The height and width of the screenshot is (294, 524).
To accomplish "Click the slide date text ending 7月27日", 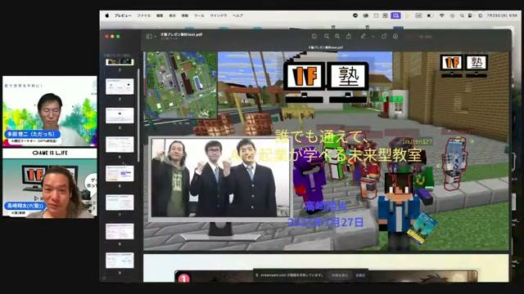I will [326, 222].
